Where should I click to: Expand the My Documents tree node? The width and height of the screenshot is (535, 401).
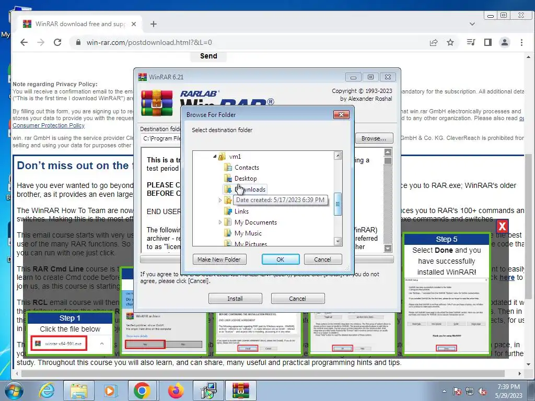(x=220, y=222)
